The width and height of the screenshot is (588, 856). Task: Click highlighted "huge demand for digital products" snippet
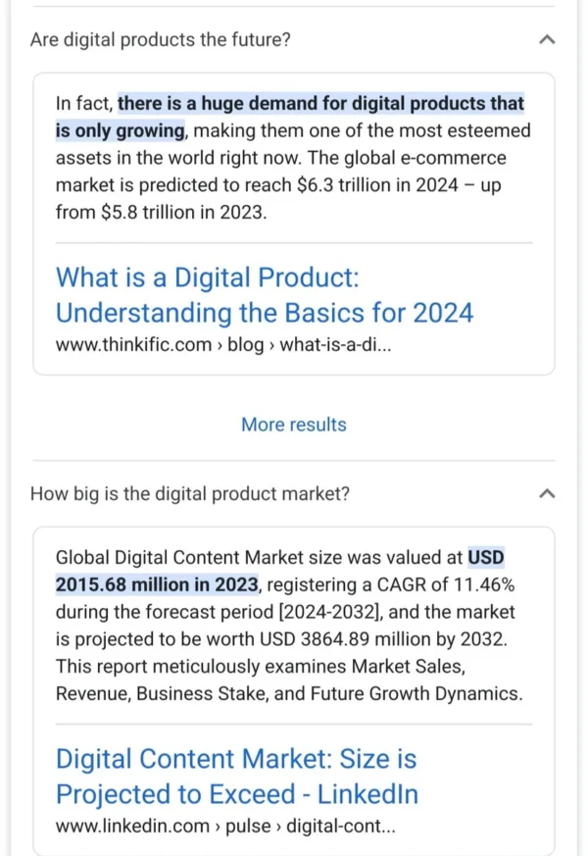click(320, 103)
